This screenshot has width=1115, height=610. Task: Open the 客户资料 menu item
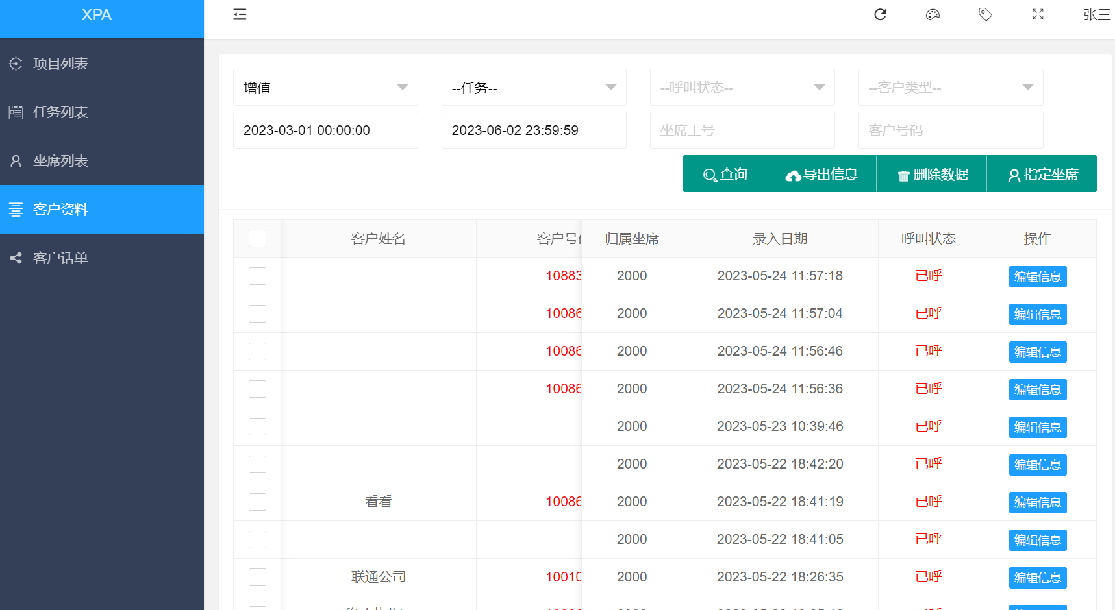(x=60, y=210)
